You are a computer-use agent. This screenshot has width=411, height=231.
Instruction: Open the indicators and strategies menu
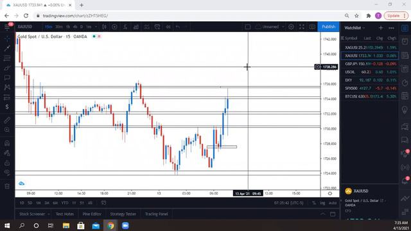coord(125,27)
